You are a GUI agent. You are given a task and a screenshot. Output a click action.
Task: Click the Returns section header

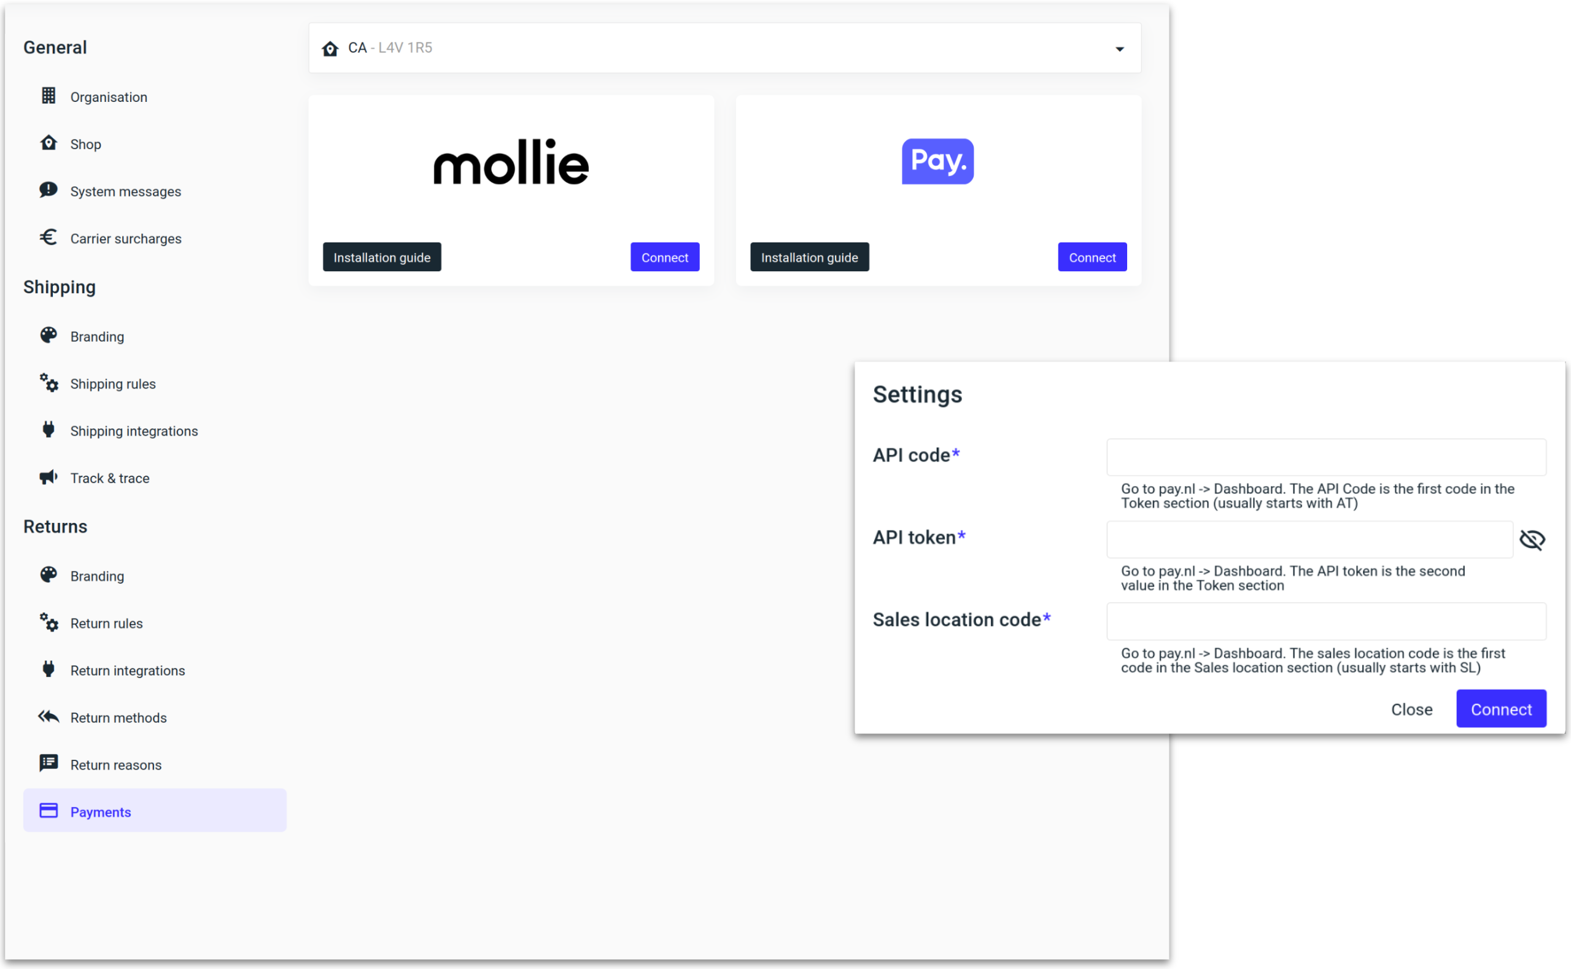click(56, 527)
